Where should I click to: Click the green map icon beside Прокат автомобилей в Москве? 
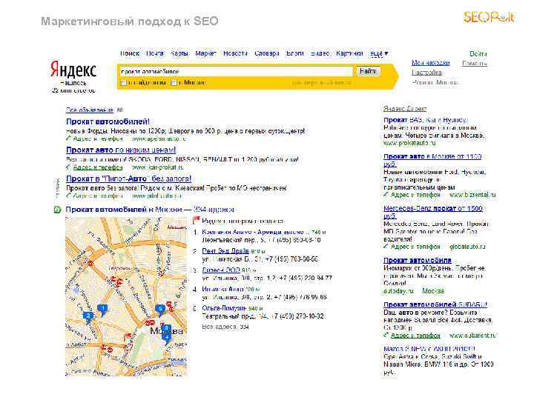57,210
